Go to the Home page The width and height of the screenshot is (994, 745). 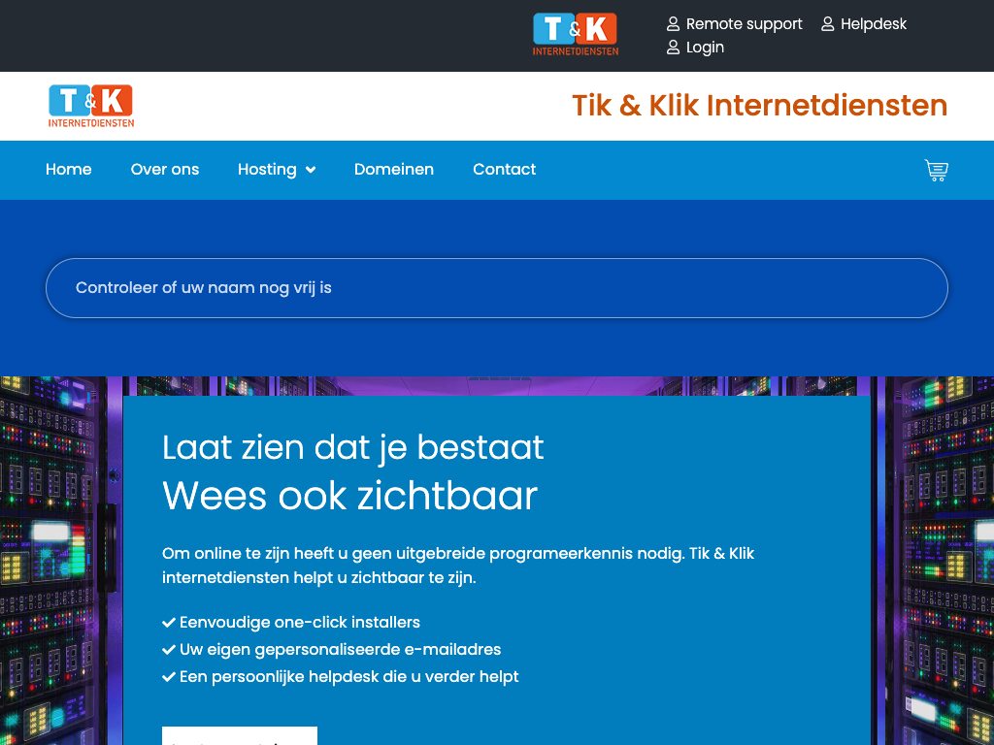[69, 170]
